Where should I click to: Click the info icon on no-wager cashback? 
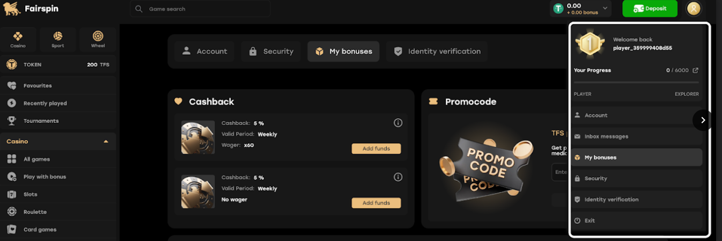click(x=398, y=177)
